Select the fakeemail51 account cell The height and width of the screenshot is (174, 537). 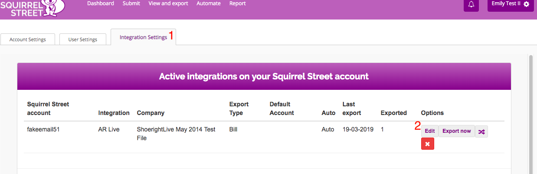click(43, 129)
